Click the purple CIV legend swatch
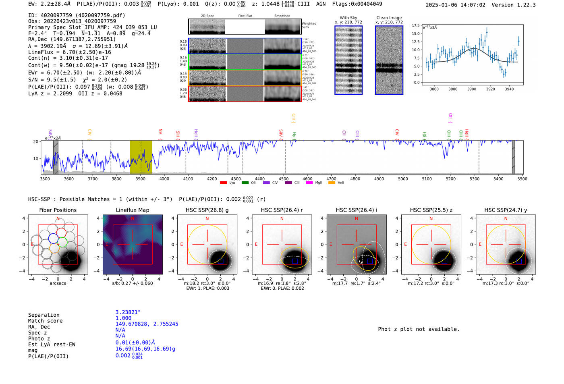The image size is (564, 384). (266, 183)
